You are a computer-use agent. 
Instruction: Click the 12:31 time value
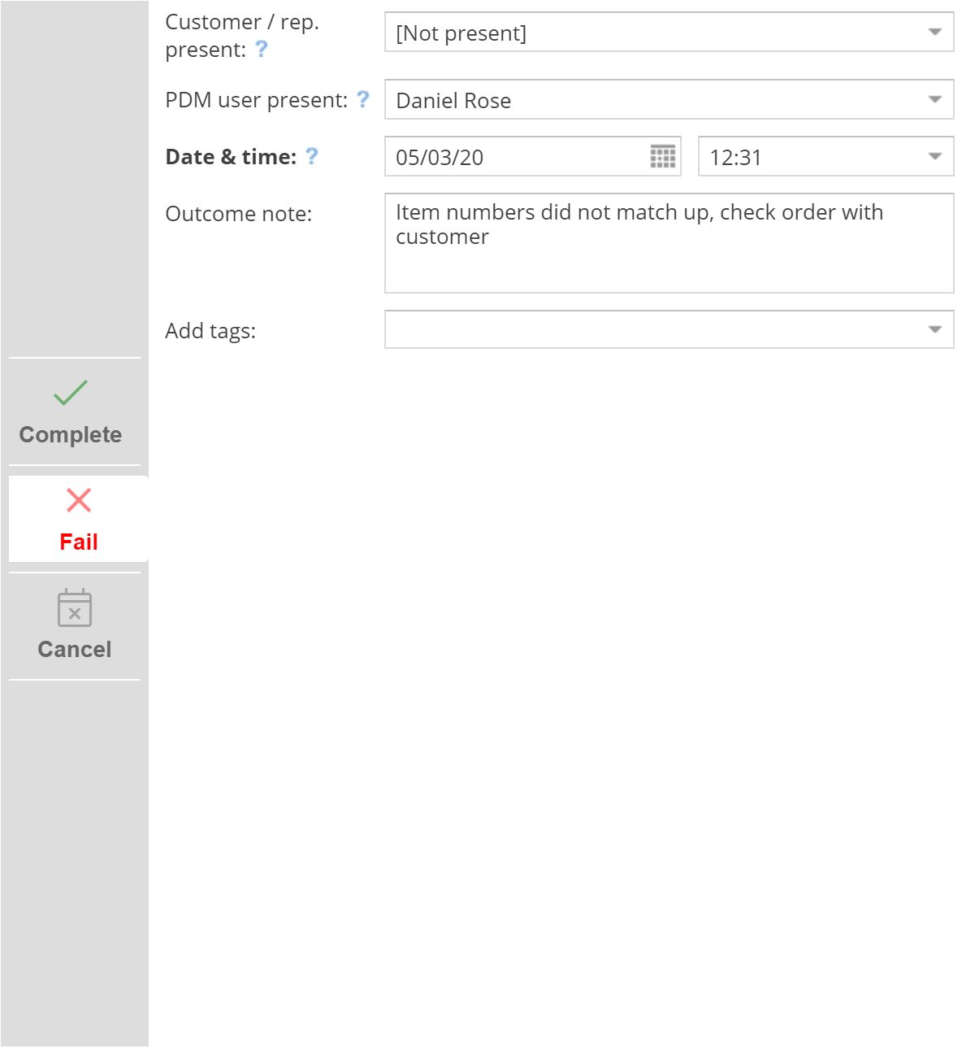735,158
